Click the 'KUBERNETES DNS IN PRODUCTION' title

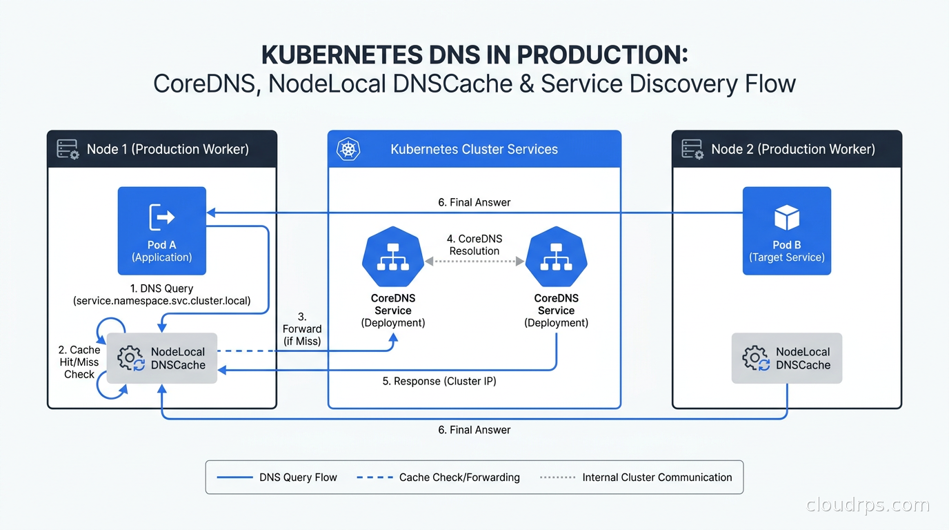coord(474,55)
